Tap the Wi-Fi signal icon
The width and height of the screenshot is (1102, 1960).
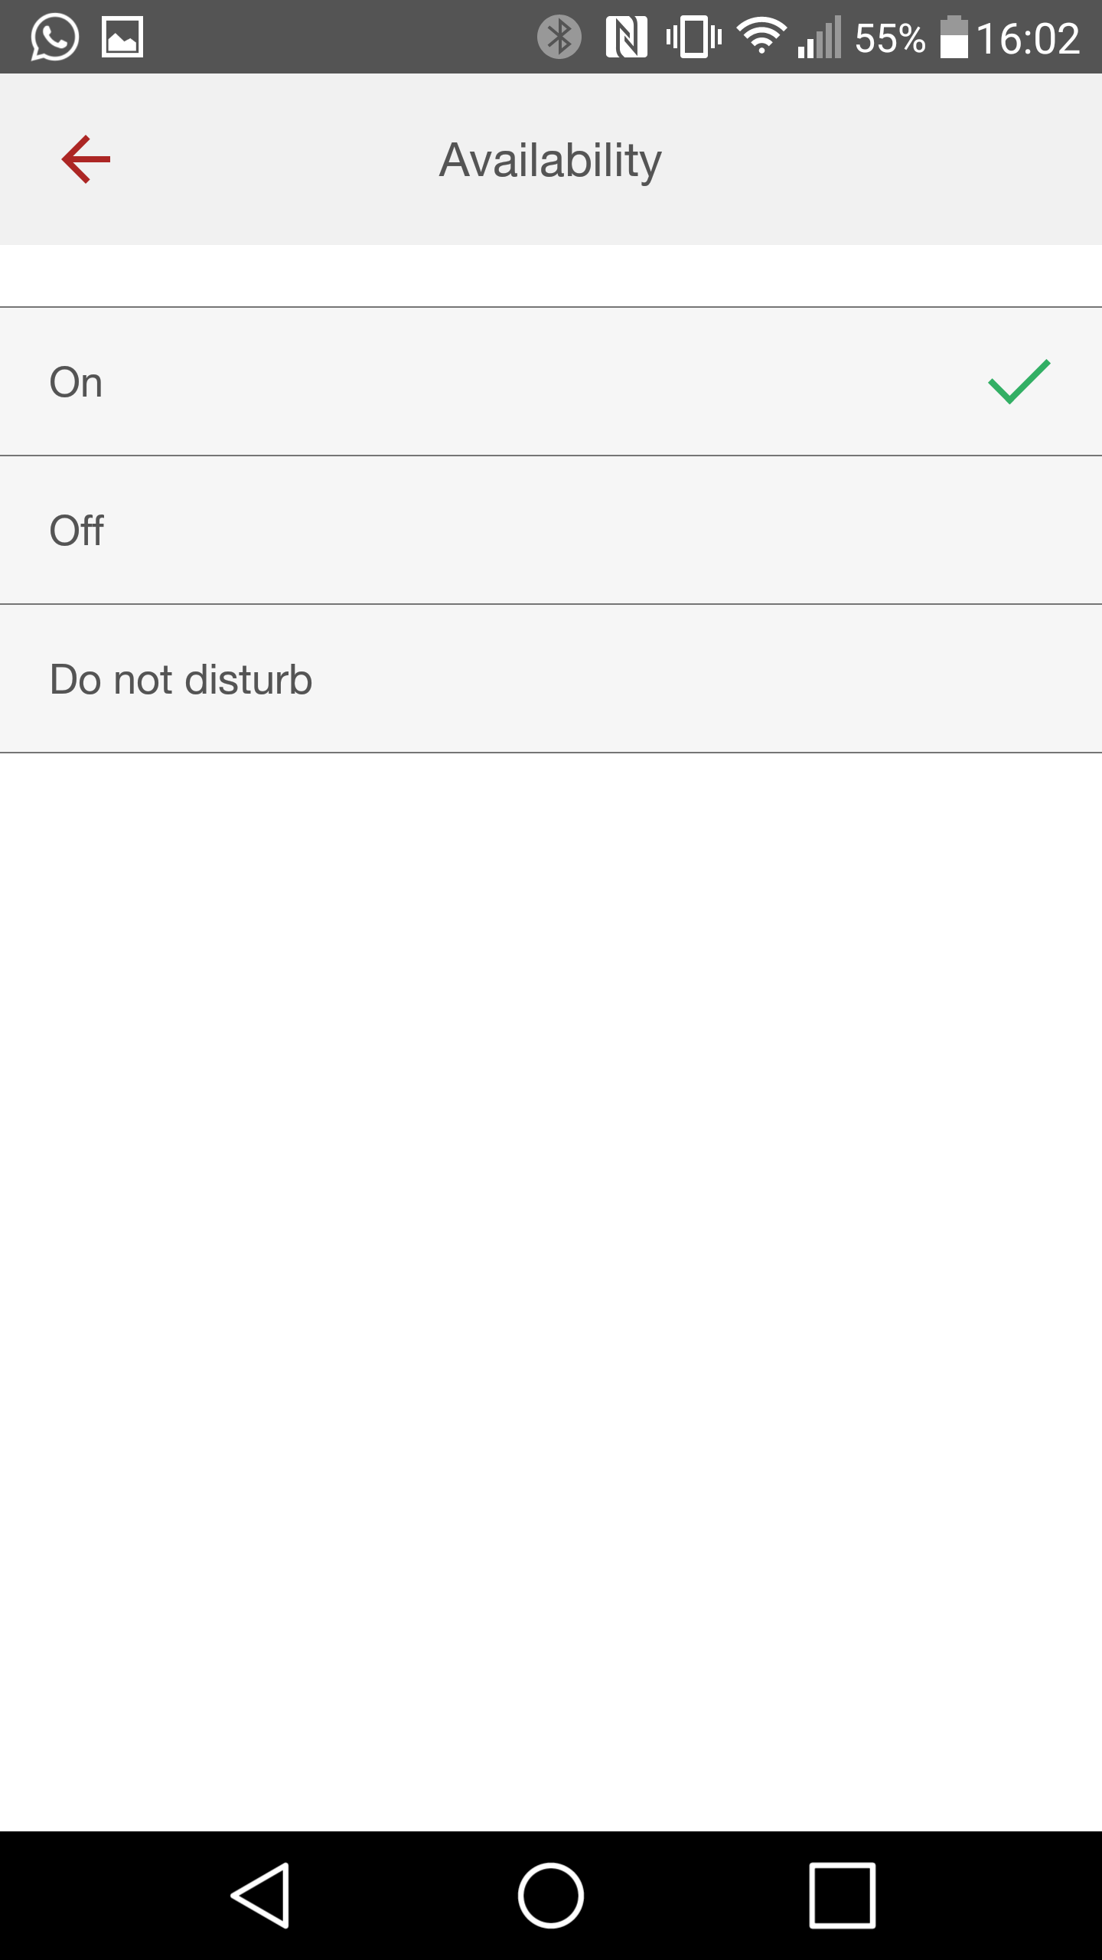click(x=762, y=38)
